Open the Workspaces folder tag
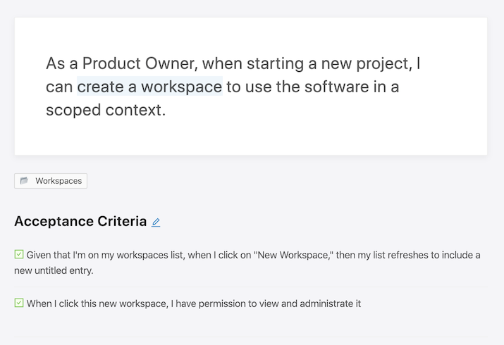 pyautogui.click(x=51, y=181)
